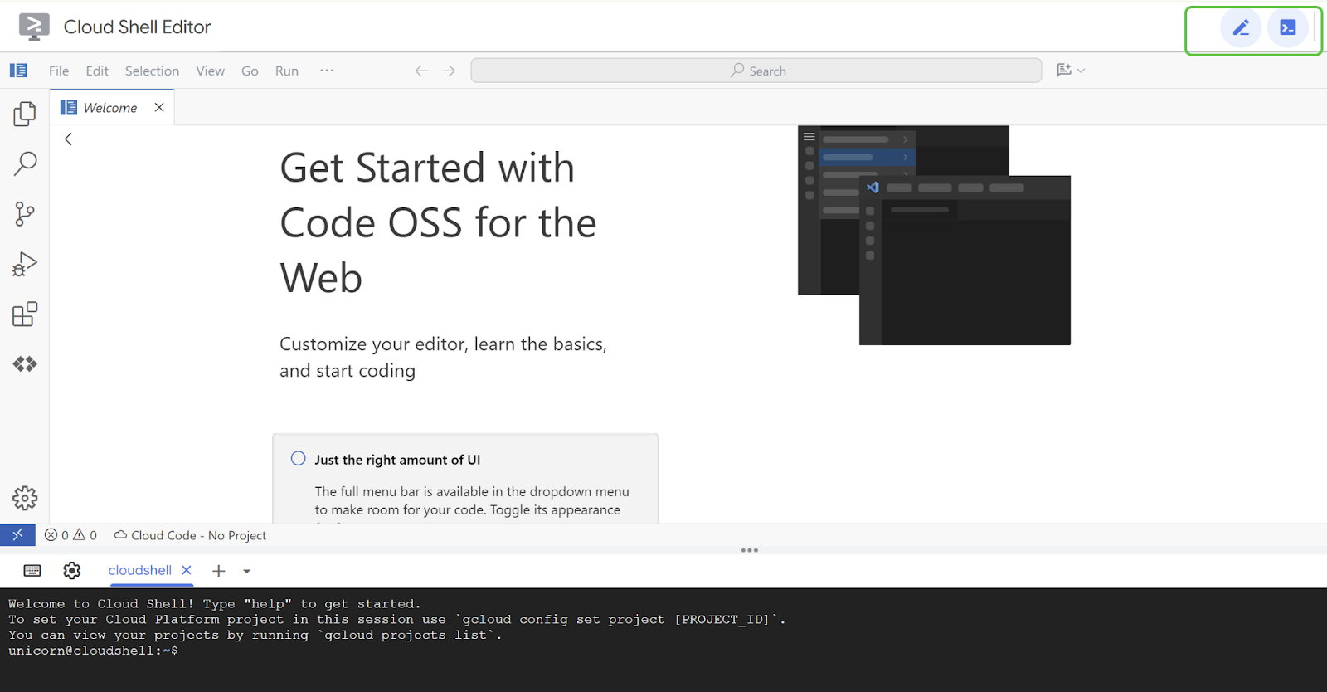
Task: Open the Run and Debug view
Action: pyautogui.click(x=25, y=264)
